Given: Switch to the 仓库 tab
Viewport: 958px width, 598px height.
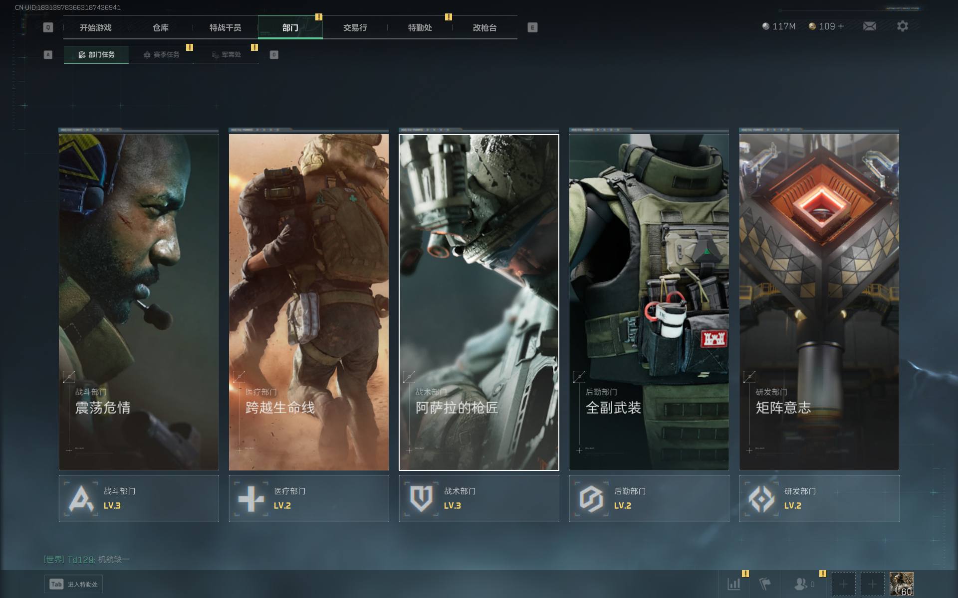Looking at the screenshot, I should [160, 27].
